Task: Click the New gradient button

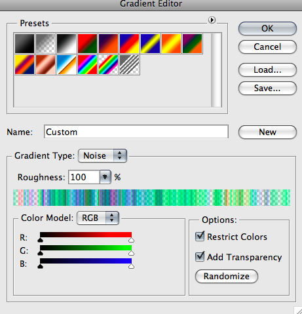Action: coord(267,132)
